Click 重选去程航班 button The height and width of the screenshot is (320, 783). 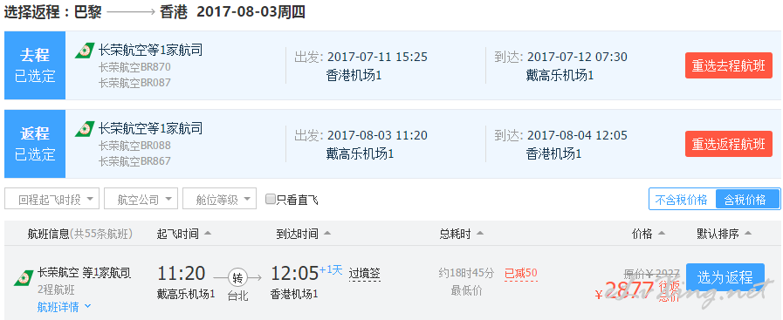(729, 65)
